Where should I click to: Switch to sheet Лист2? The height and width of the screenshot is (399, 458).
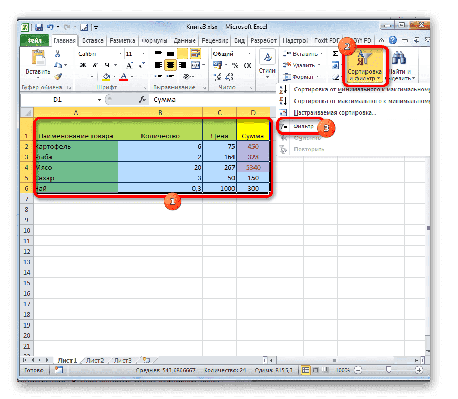click(95, 360)
